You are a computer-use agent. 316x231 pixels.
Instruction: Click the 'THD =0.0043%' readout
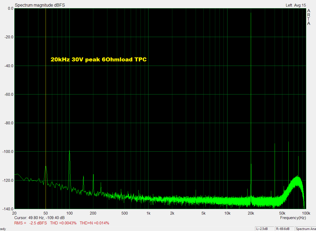(x=63, y=223)
